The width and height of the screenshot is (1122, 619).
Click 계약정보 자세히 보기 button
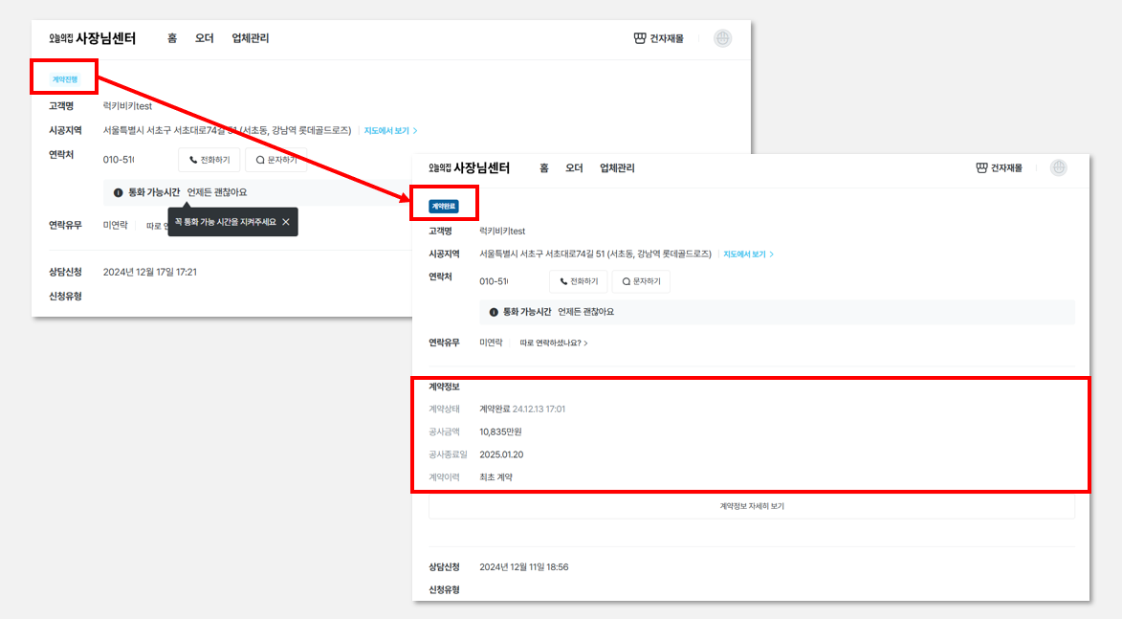pos(752,506)
